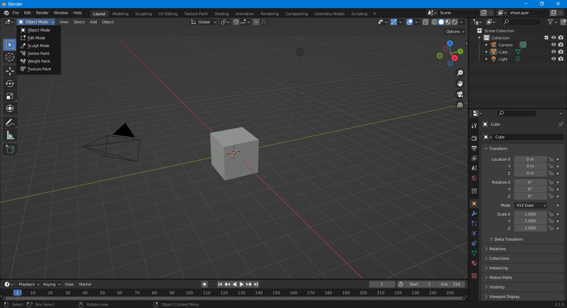Lock Location X value
Screen dimensions: 567x308
(x=551, y=159)
